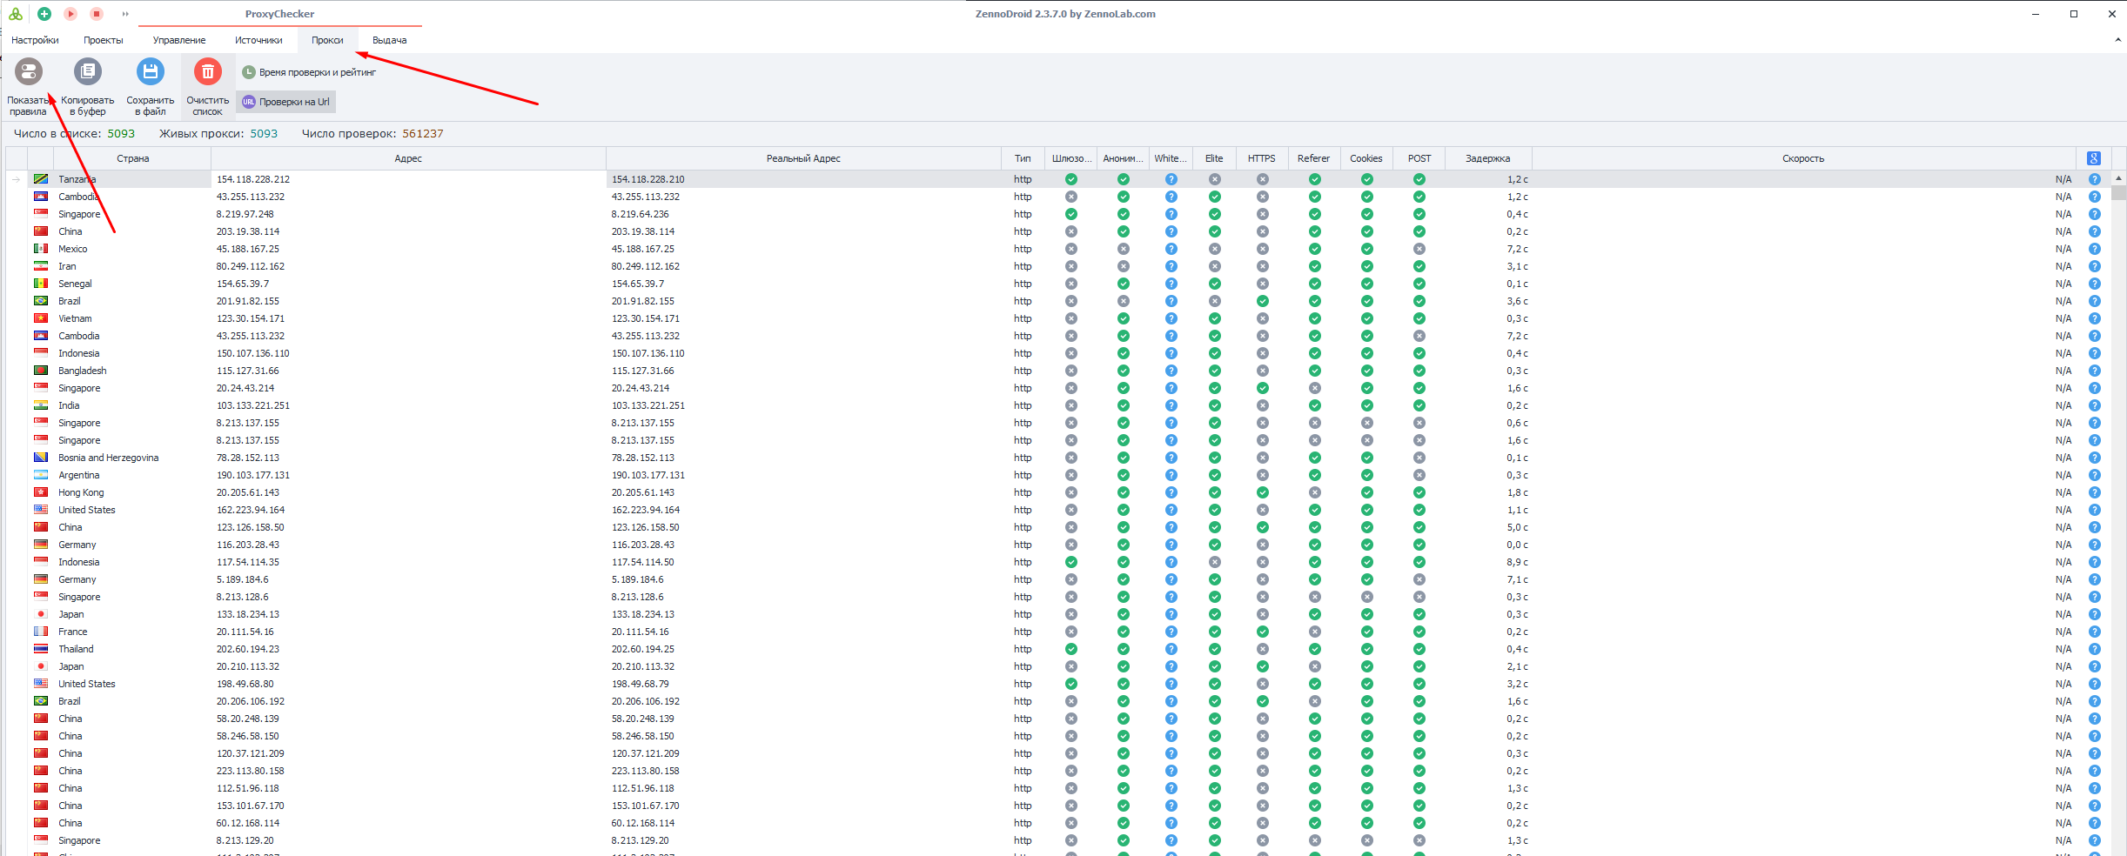Click the scrollbar up arrow of proxy list

click(2118, 178)
